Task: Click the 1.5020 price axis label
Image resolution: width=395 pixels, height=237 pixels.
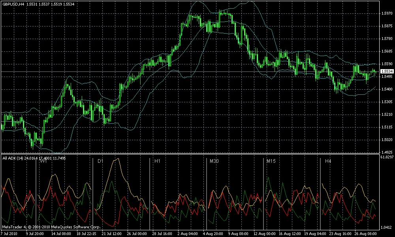Action: 387,140
